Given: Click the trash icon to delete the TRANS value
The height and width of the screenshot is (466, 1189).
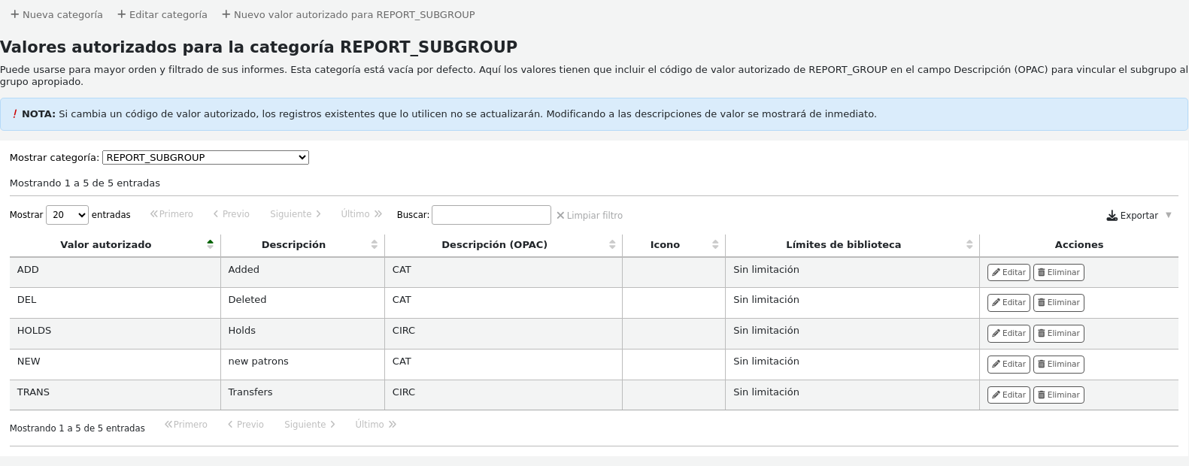Looking at the screenshot, I should pos(1042,395).
